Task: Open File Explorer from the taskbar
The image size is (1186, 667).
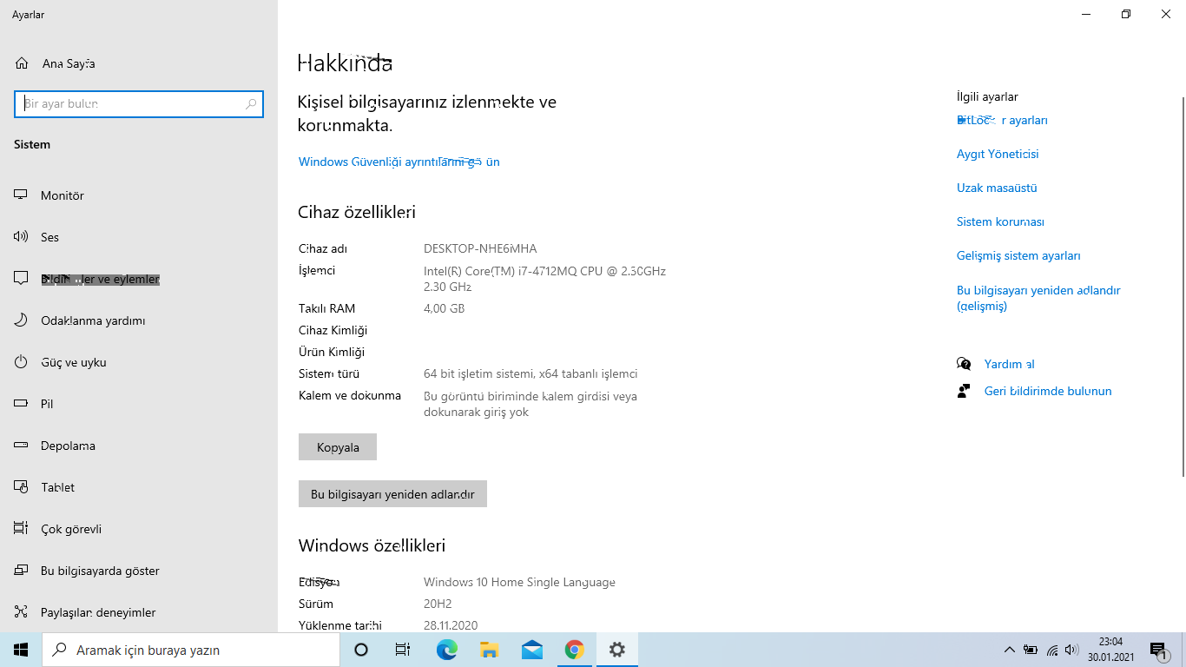Action: (x=489, y=650)
